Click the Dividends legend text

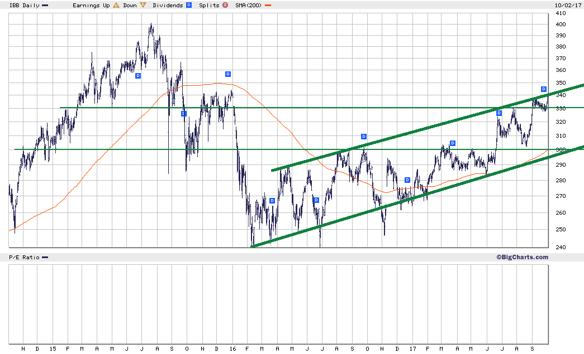(x=168, y=5)
